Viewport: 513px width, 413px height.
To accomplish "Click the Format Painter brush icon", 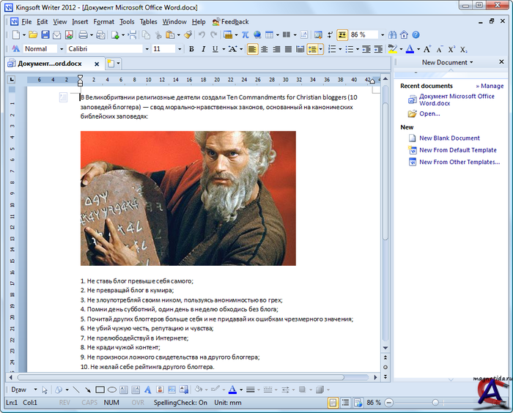I will pos(188,34).
